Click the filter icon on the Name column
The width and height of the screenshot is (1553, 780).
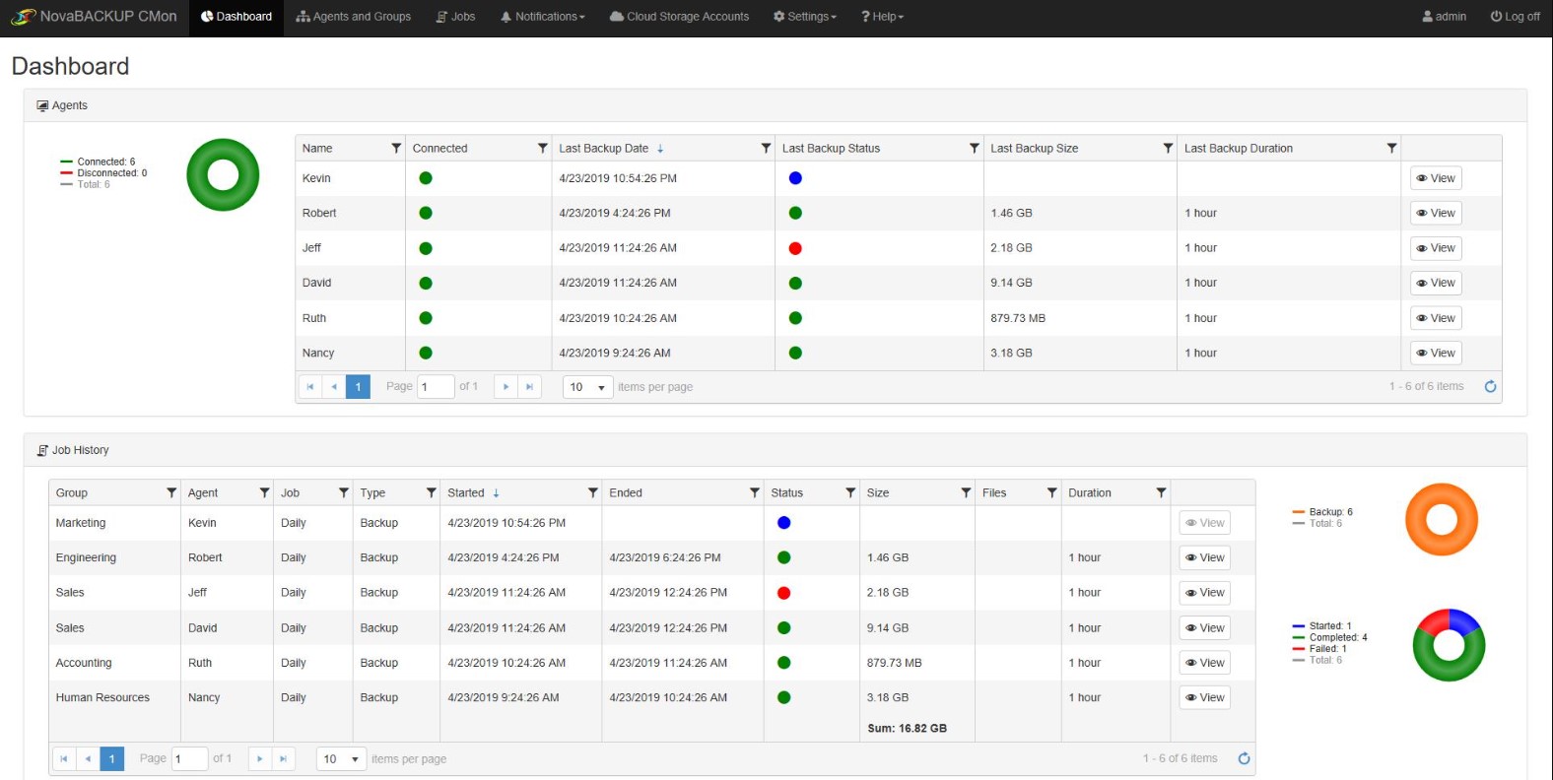click(x=396, y=149)
